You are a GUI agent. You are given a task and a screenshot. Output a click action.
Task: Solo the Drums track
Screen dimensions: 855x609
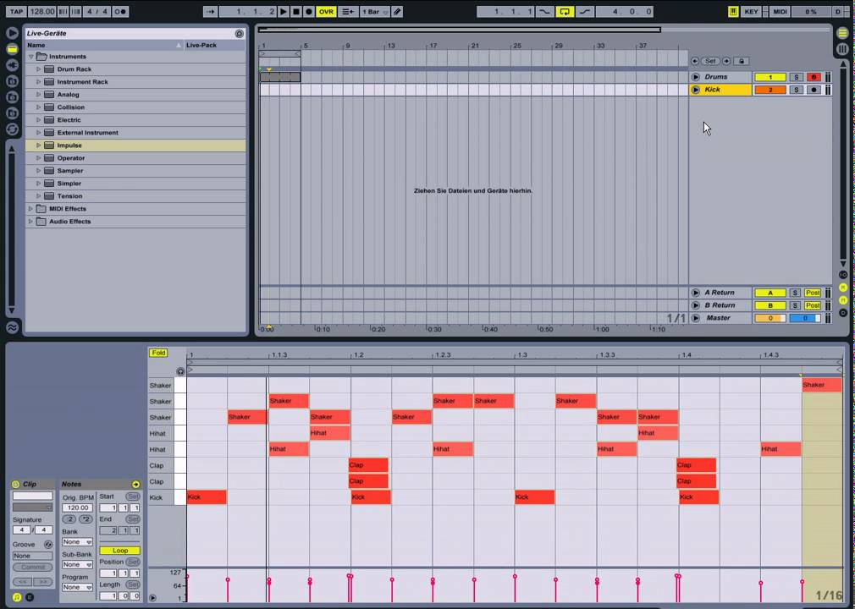[x=796, y=77]
